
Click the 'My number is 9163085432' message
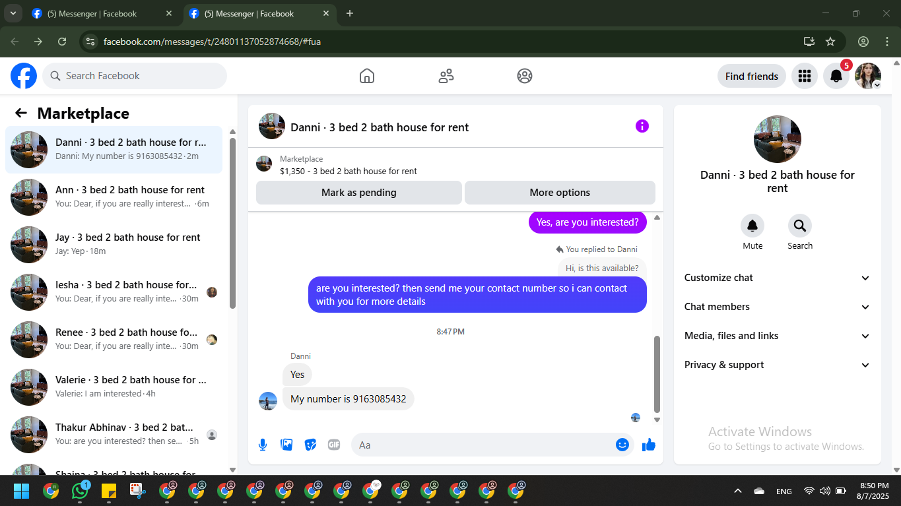pos(349,399)
